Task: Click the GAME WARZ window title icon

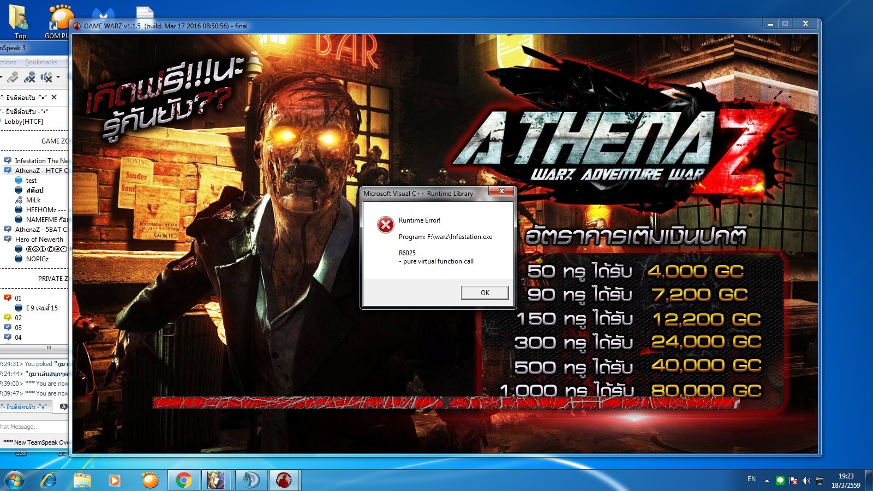Action: point(77,26)
